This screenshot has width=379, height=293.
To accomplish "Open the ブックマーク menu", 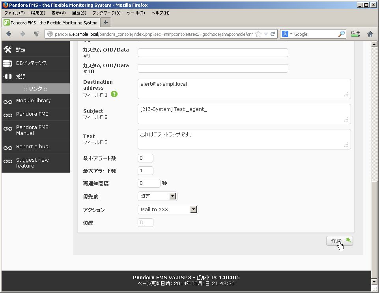I will coord(106,13).
